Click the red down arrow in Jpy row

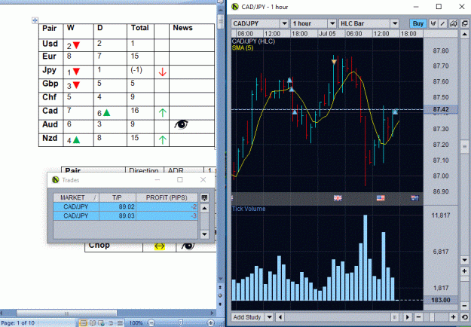(162, 72)
